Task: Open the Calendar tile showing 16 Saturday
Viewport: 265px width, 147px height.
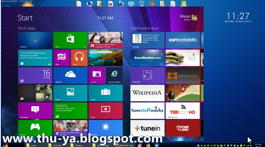Action: pyautogui.click(x=35, y=75)
